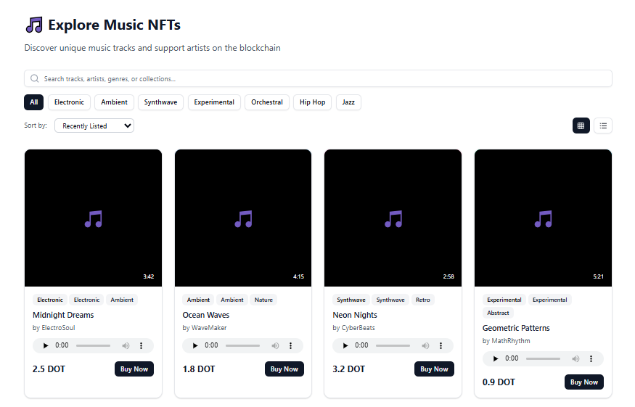This screenshot has height=407, width=635.
Task: Mute the Midnight Dreams audio player
Action: click(x=126, y=345)
